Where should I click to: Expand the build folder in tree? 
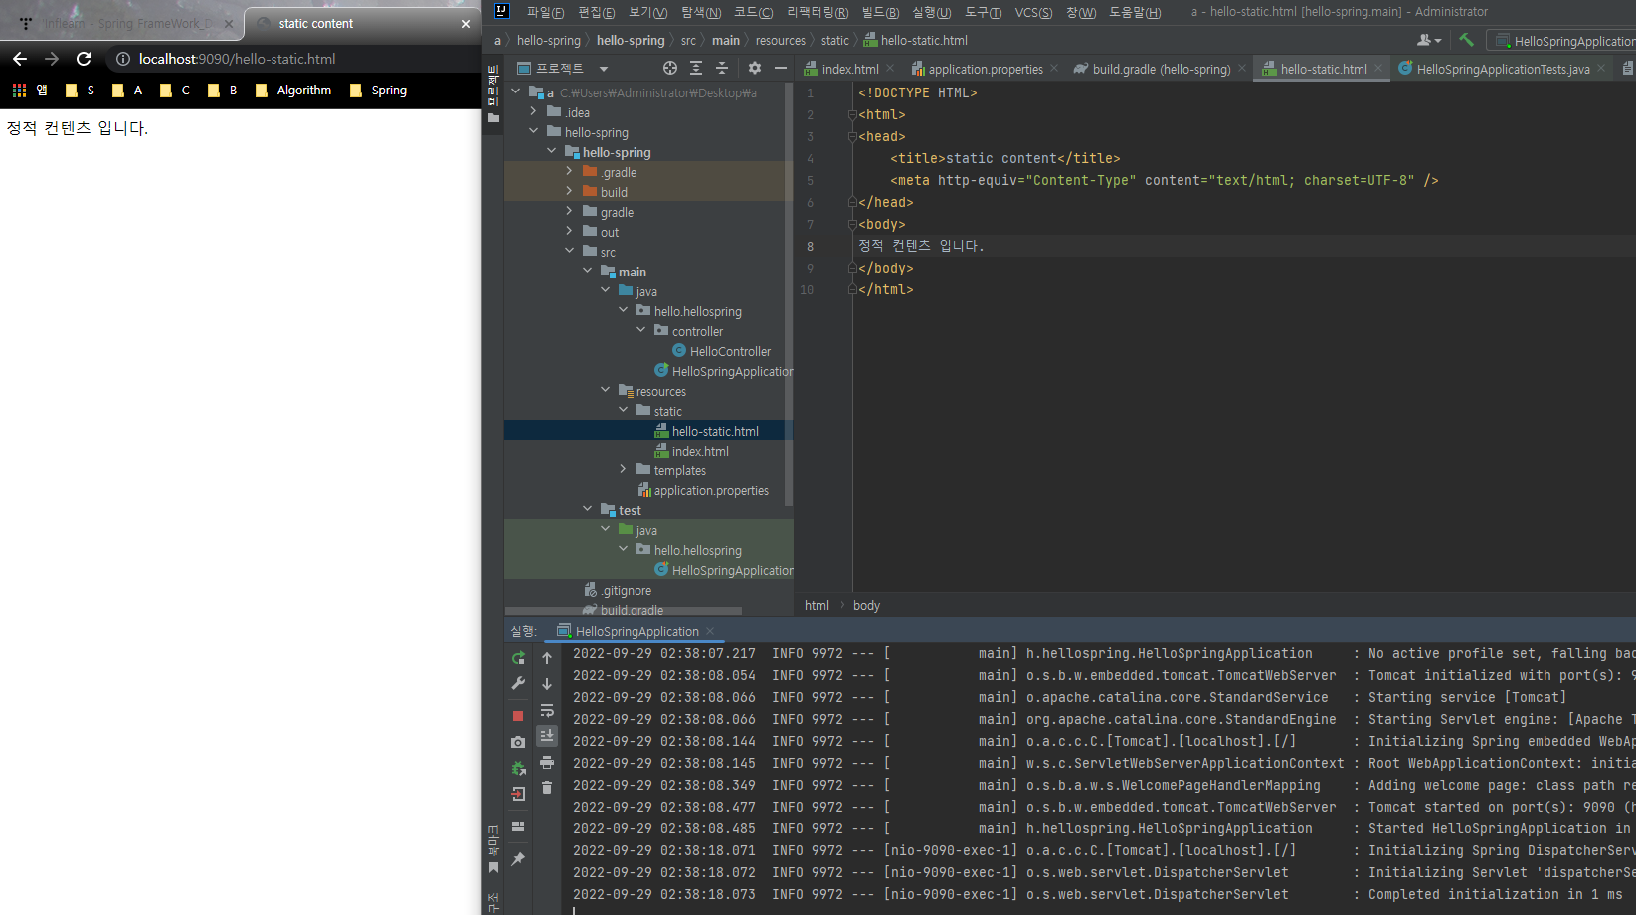[x=570, y=191]
